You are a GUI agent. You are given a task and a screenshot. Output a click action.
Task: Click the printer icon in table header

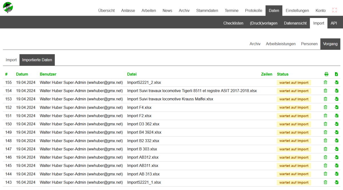click(326, 74)
